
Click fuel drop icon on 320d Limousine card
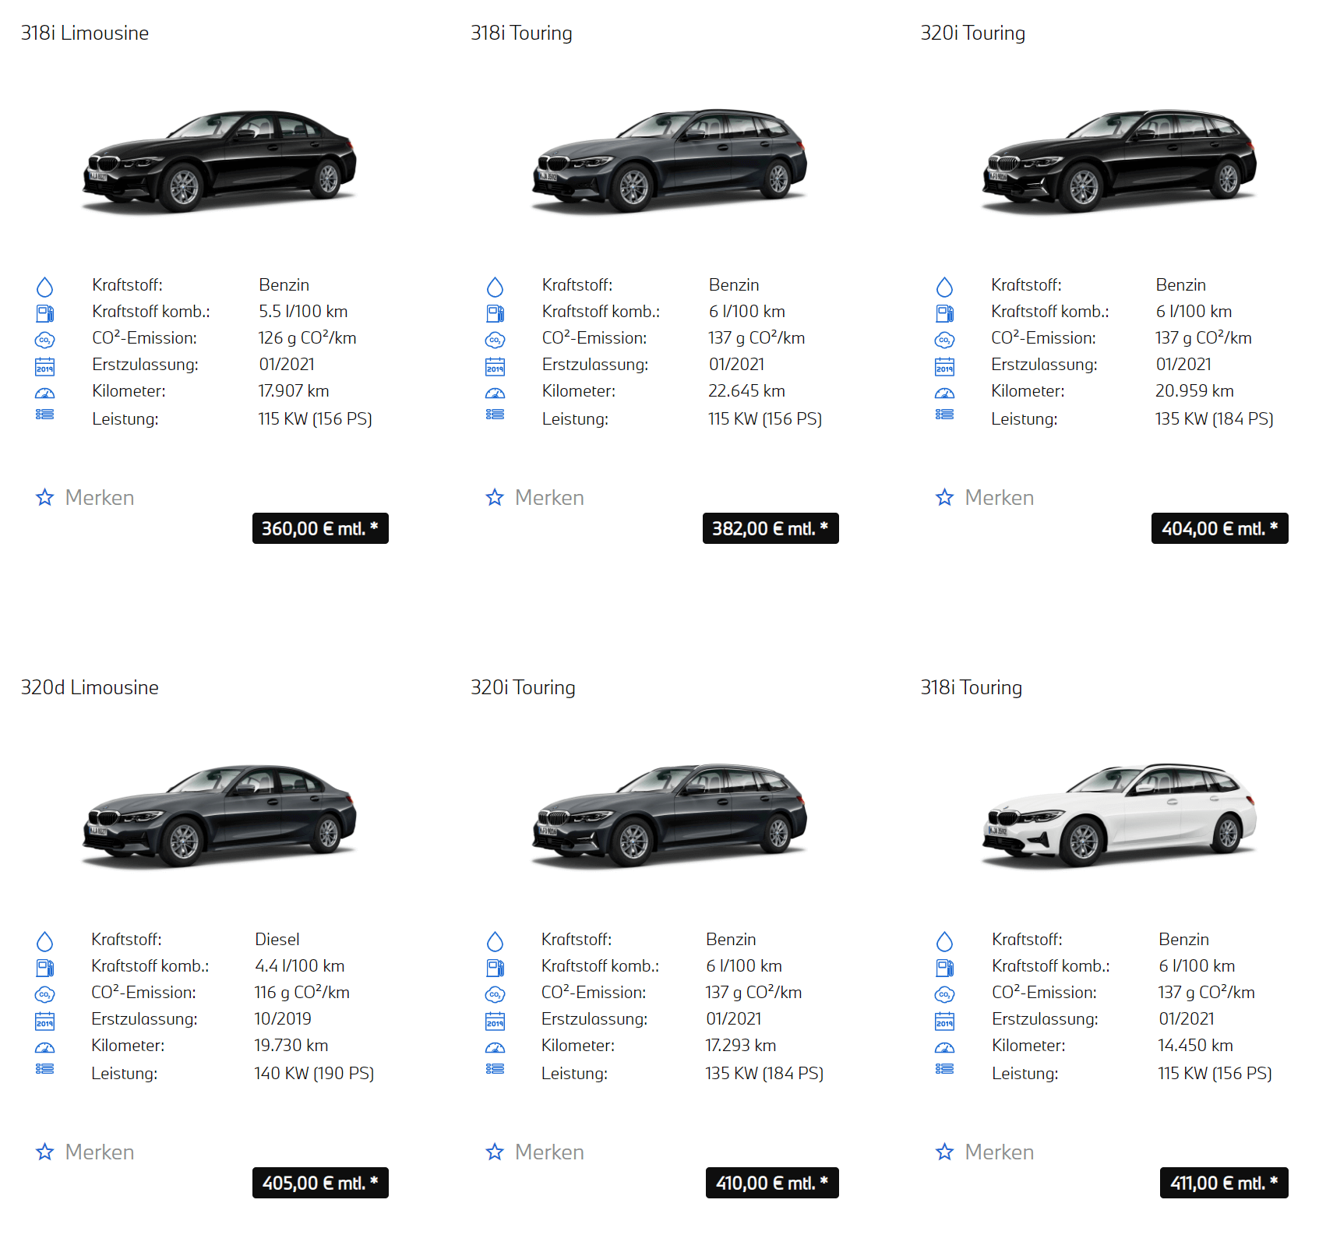tap(45, 941)
